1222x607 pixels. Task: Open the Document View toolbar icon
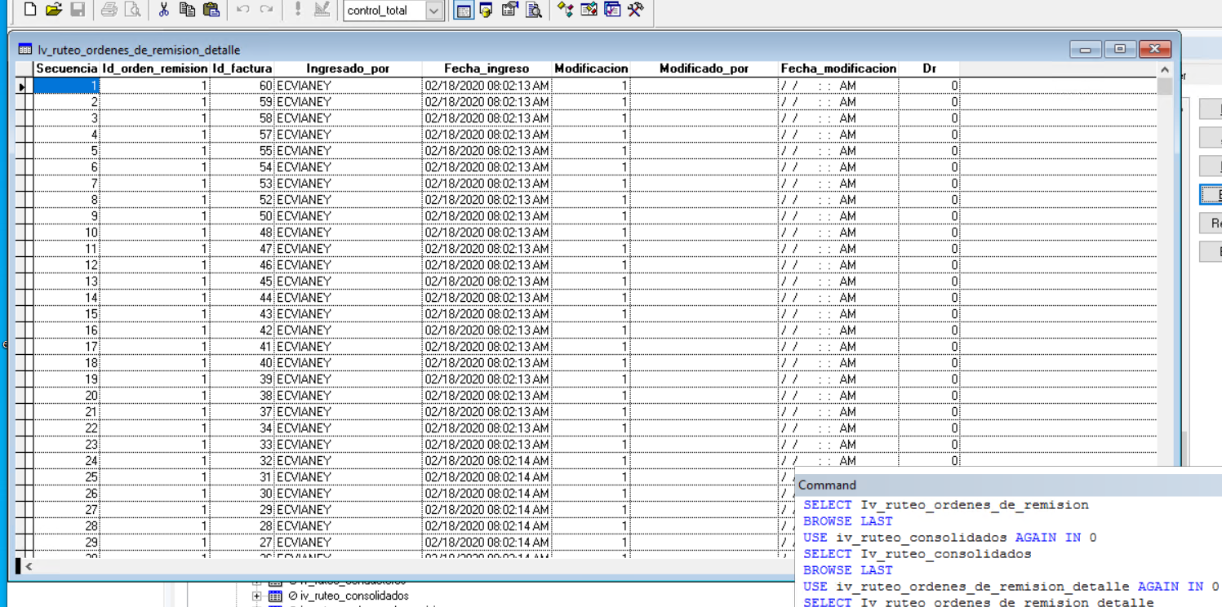534,10
